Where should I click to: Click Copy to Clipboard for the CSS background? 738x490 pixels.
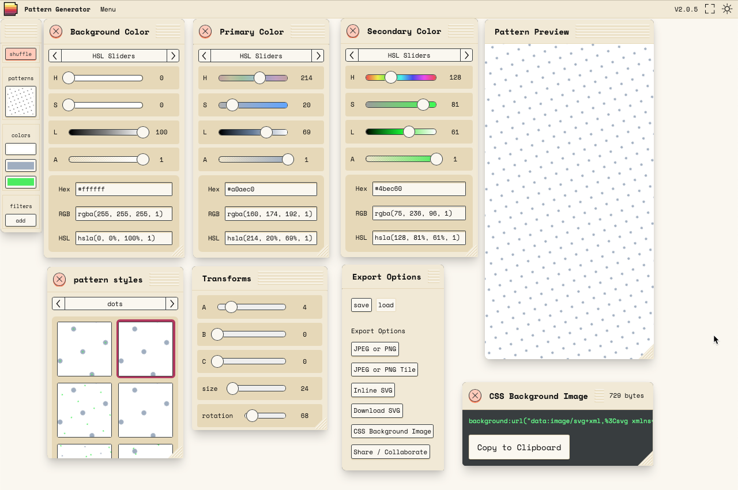click(x=518, y=447)
